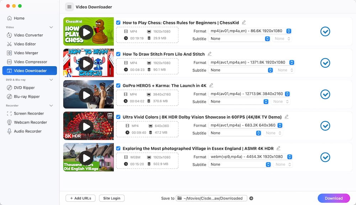Click the edit pencil beside the Stitch title

pyautogui.click(x=210, y=54)
